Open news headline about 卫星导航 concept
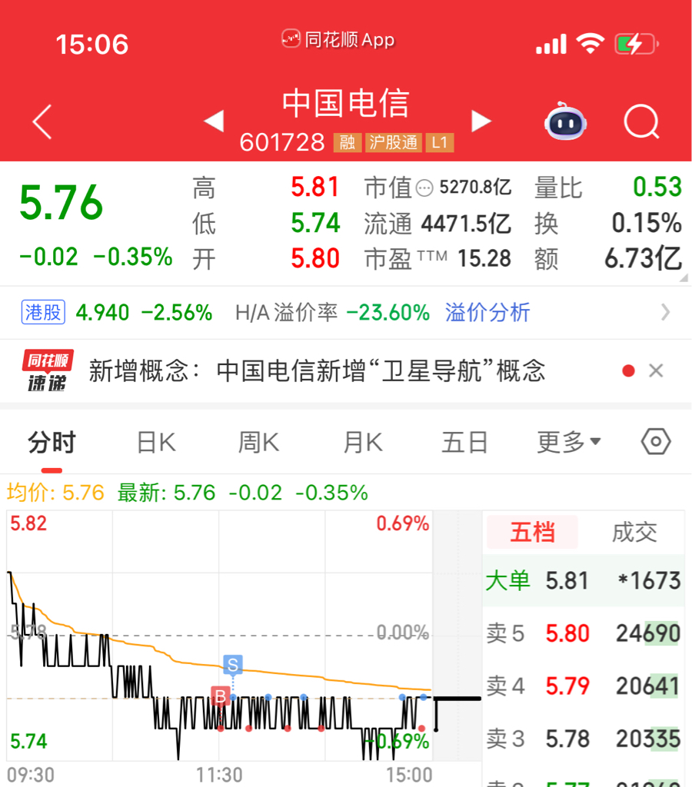The width and height of the screenshot is (692, 787). (x=318, y=371)
